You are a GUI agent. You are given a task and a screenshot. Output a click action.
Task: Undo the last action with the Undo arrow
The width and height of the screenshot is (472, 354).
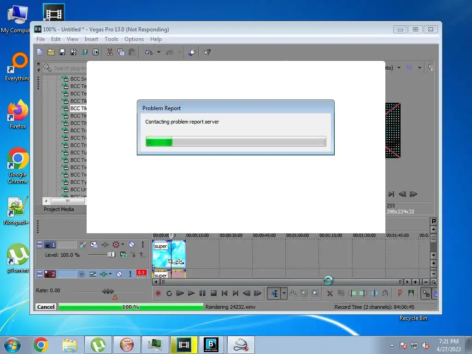tap(149, 52)
